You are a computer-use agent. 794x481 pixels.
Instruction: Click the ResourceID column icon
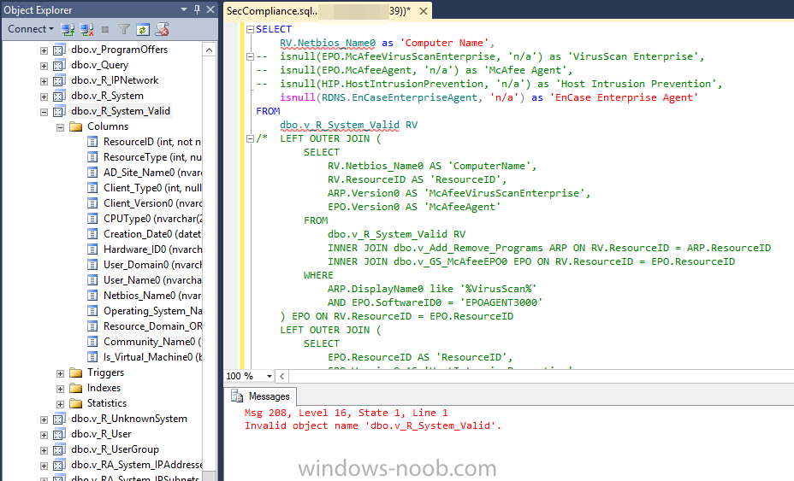(x=92, y=142)
